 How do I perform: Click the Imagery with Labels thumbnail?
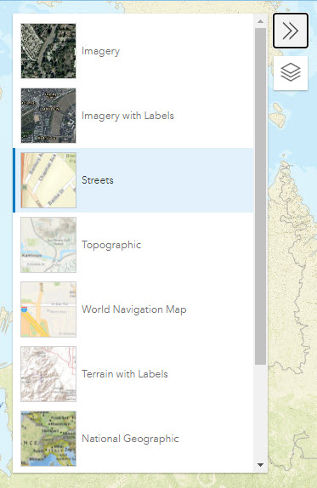pos(48,116)
